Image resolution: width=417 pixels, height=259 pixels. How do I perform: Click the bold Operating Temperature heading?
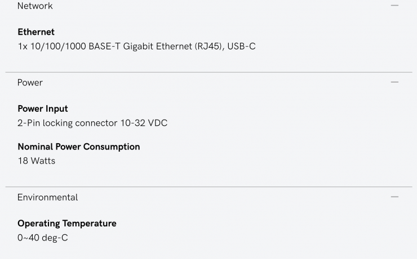click(67, 223)
